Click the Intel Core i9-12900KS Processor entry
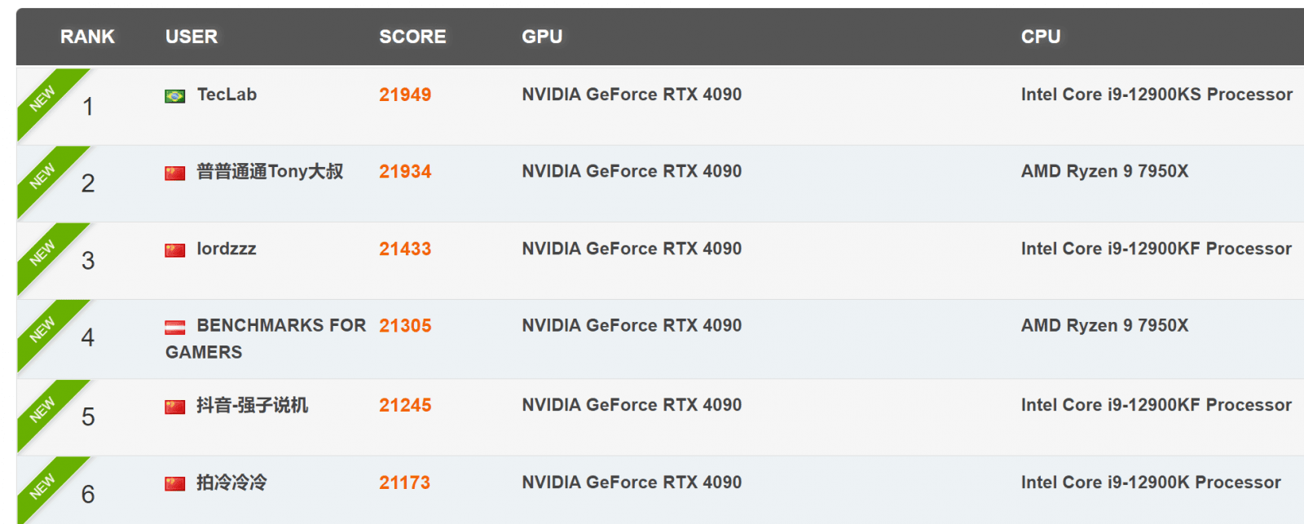The image size is (1304, 524). [x=1156, y=95]
